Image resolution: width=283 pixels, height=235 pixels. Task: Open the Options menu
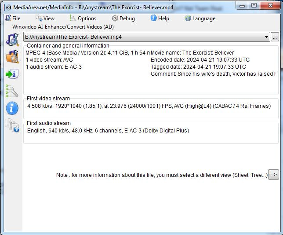(83, 18)
